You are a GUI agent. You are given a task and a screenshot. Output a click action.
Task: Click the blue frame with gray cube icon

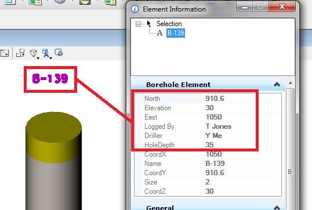(59, 53)
